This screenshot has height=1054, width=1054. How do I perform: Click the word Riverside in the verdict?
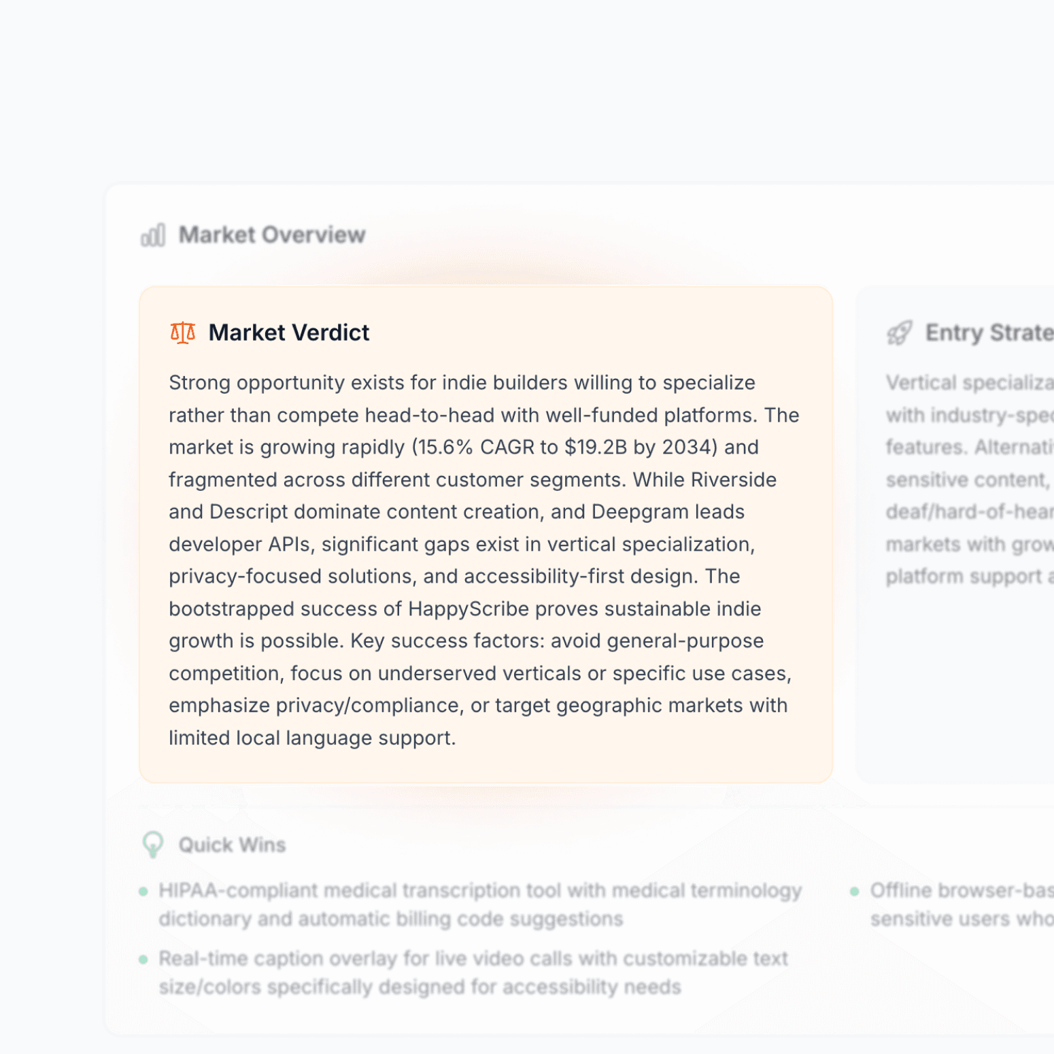pyautogui.click(x=733, y=479)
